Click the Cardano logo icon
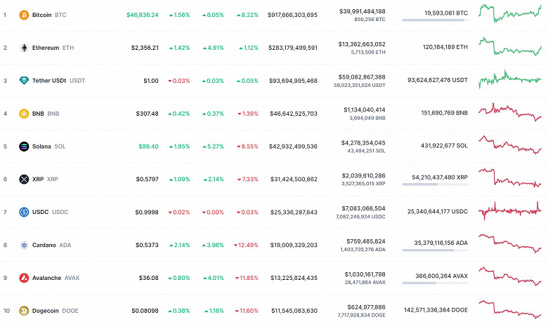Image resolution: width=548 pixels, height=322 pixels. pyautogui.click(x=24, y=245)
